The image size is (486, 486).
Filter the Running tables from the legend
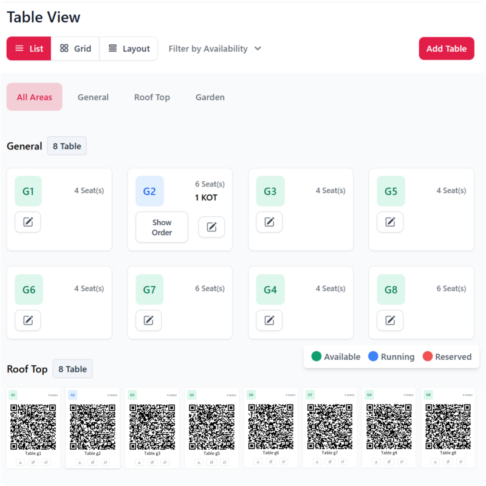pyautogui.click(x=391, y=357)
